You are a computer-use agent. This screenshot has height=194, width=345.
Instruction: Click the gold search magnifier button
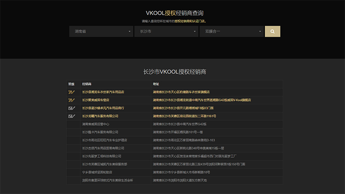coord(273,31)
